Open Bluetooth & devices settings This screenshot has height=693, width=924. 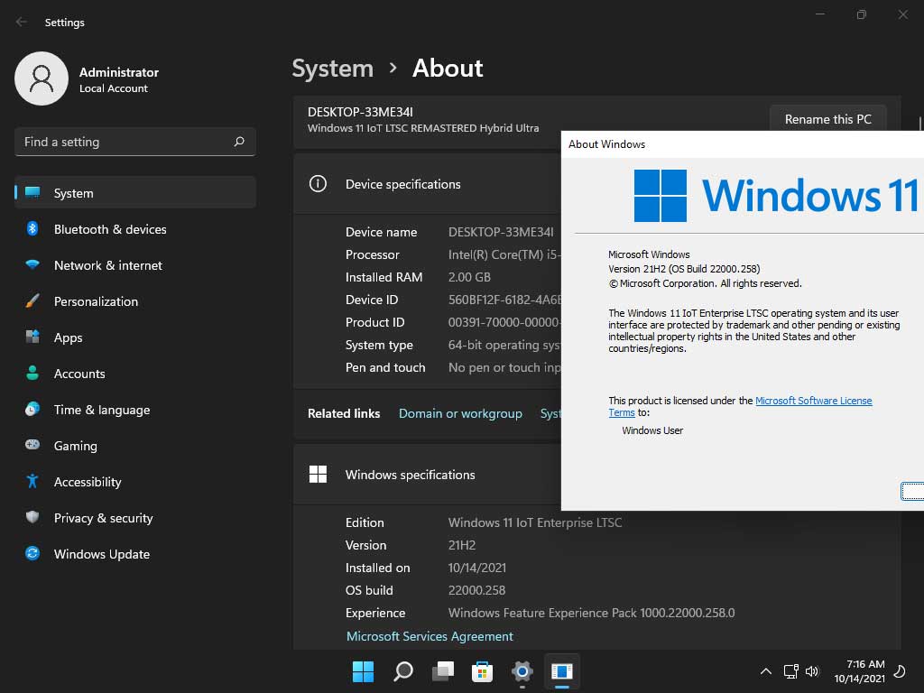point(110,229)
